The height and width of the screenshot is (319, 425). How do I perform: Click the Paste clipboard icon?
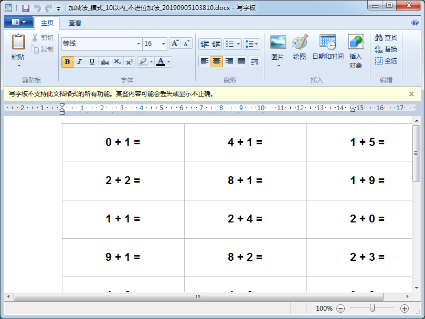[x=18, y=42]
